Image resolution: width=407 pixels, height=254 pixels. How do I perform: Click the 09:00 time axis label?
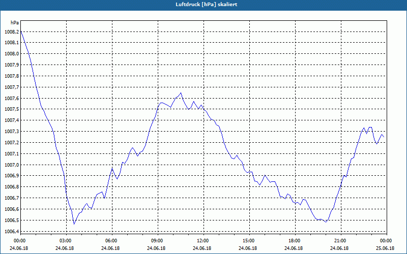(x=158, y=241)
